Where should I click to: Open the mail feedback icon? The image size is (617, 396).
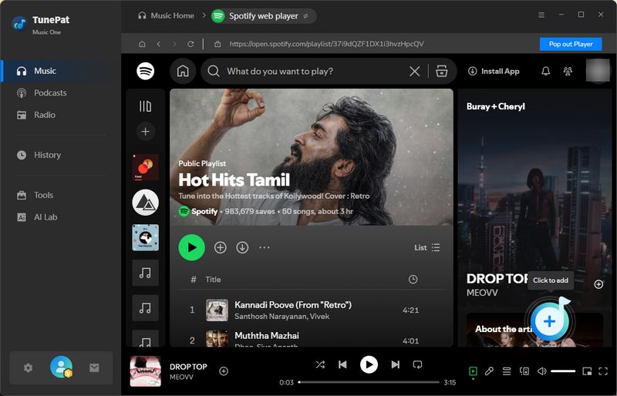pyautogui.click(x=94, y=367)
